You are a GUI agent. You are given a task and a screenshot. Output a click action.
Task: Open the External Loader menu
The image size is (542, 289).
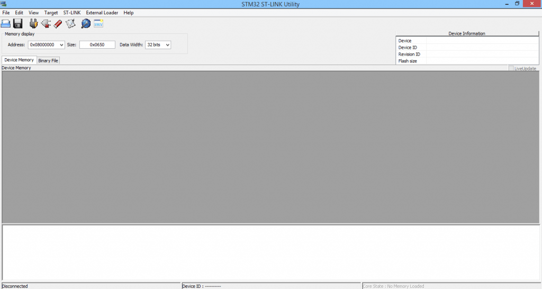coord(102,13)
